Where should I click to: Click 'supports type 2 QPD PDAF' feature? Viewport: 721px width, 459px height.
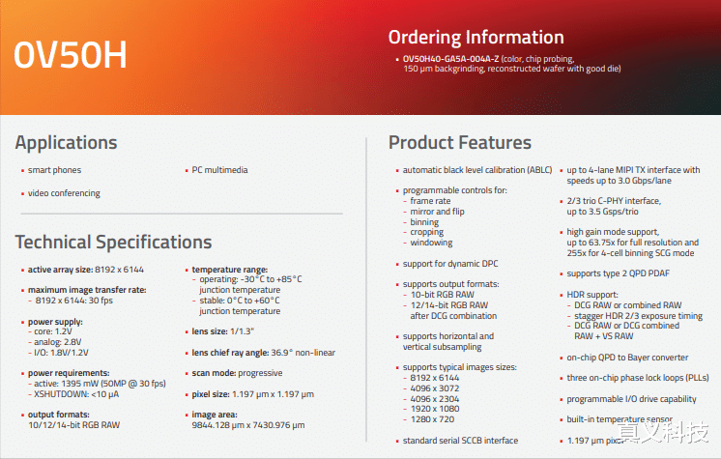(x=618, y=273)
